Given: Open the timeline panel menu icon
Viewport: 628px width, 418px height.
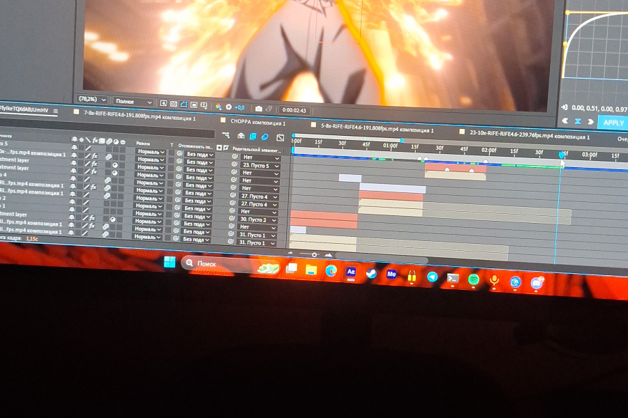Looking at the screenshot, I should coord(56,111).
